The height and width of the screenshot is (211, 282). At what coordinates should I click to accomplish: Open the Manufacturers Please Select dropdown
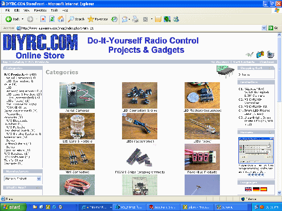point(23,179)
